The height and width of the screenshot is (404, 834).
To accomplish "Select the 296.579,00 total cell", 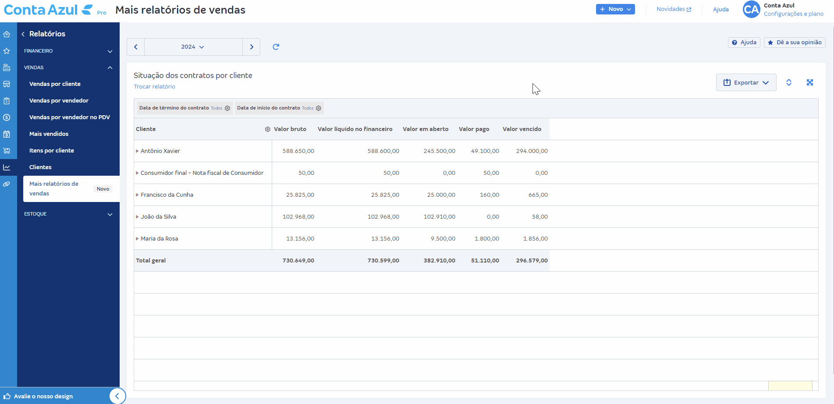I will [532, 261].
